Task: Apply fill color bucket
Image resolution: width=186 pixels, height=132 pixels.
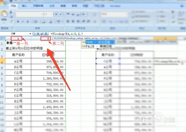Action: point(44,22)
